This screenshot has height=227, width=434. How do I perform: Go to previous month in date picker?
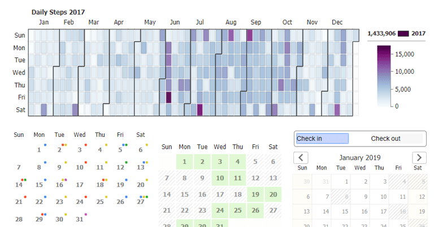[x=302, y=158]
